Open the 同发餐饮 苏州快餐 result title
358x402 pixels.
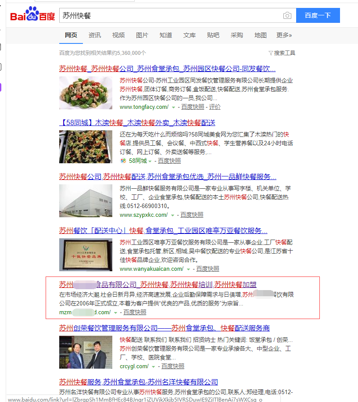[x=167, y=69]
